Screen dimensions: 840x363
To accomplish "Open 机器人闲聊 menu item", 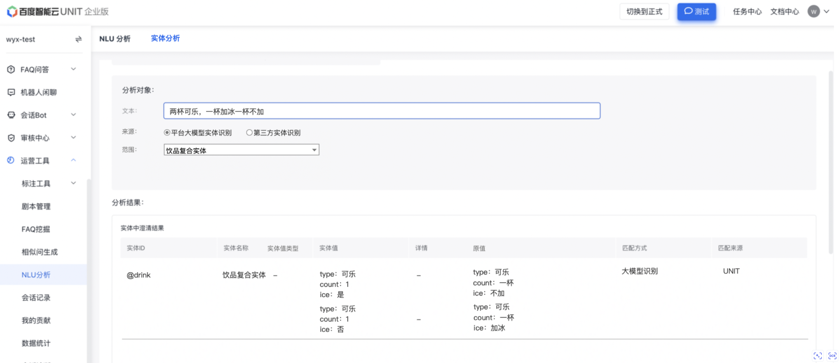I will (39, 92).
